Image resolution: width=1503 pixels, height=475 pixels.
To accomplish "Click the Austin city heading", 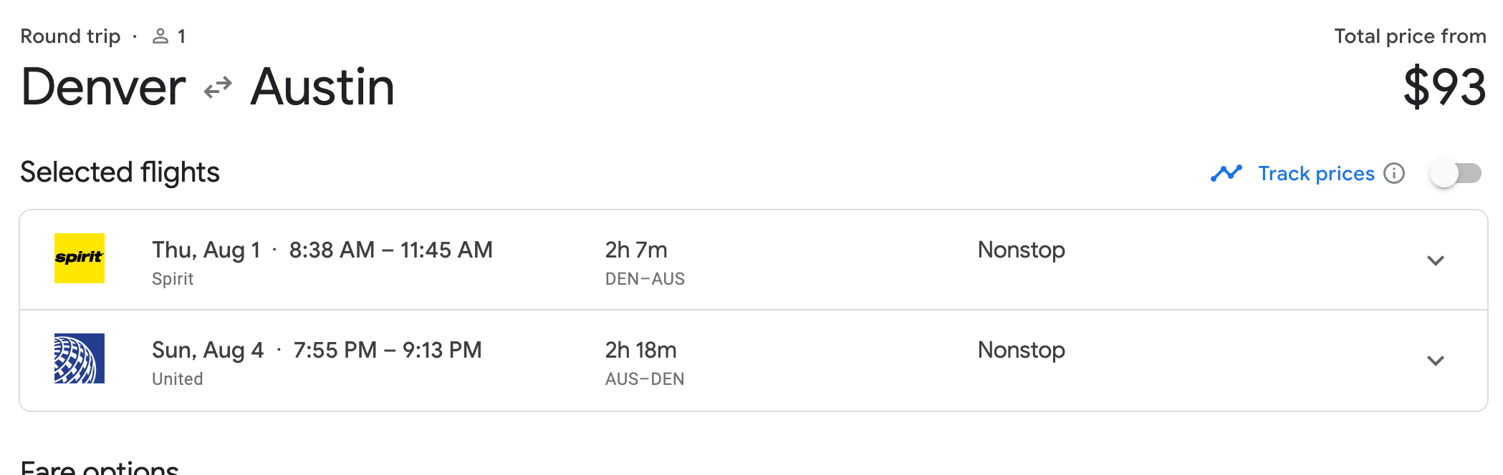I will coord(322,87).
